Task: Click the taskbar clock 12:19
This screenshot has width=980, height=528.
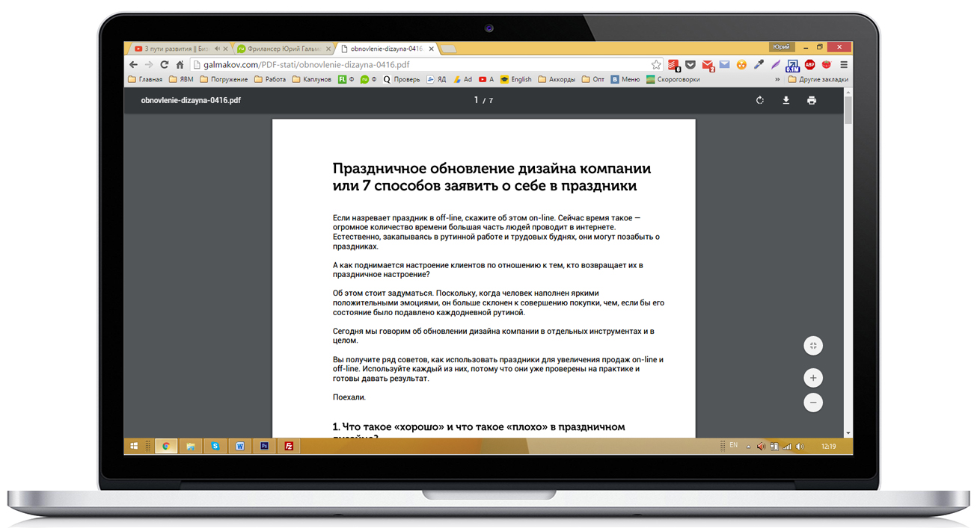Action: pos(828,447)
